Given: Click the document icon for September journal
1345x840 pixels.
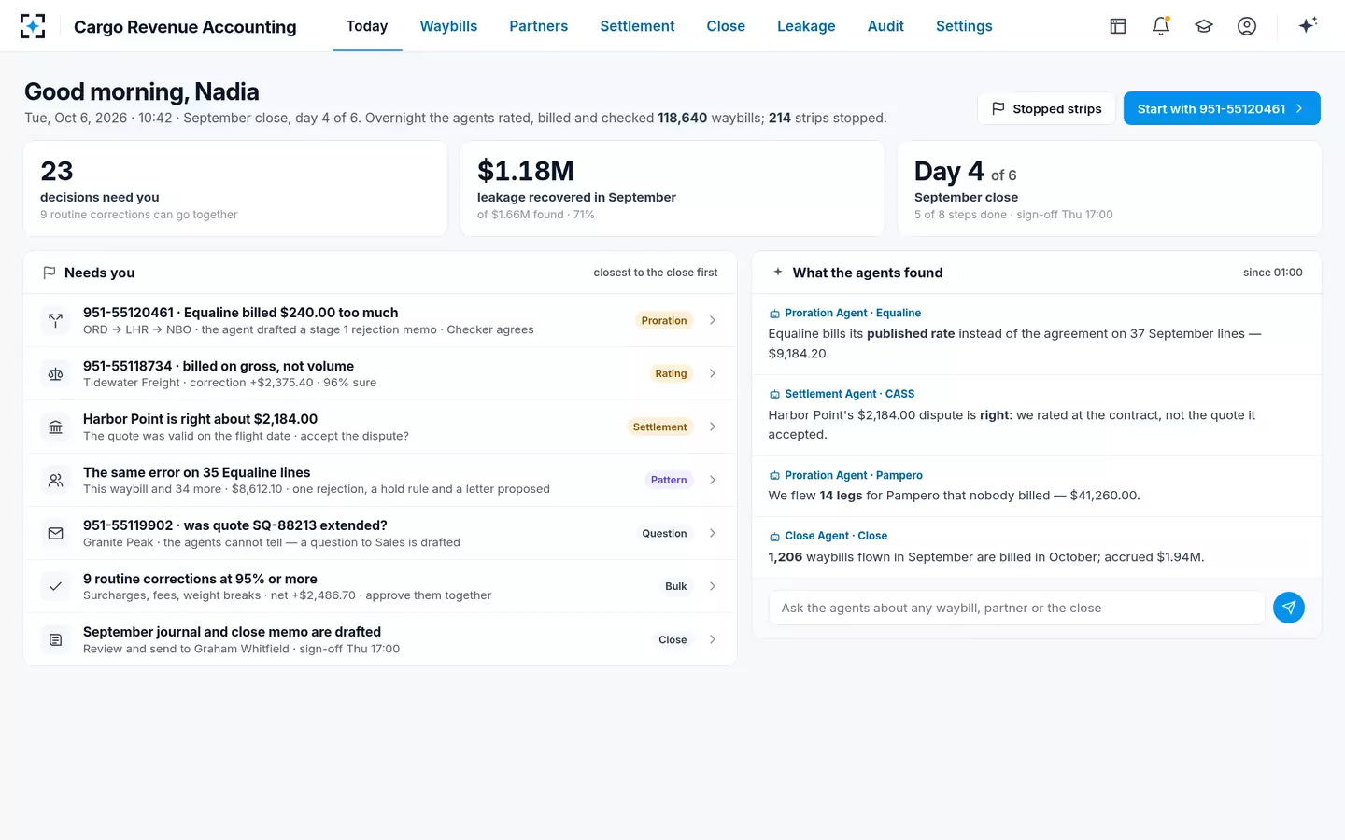Looking at the screenshot, I should (x=56, y=639).
